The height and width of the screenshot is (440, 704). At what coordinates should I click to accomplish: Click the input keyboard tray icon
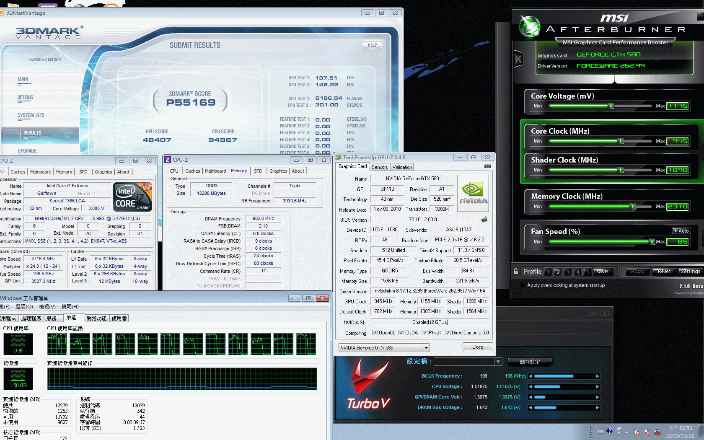[600, 431]
